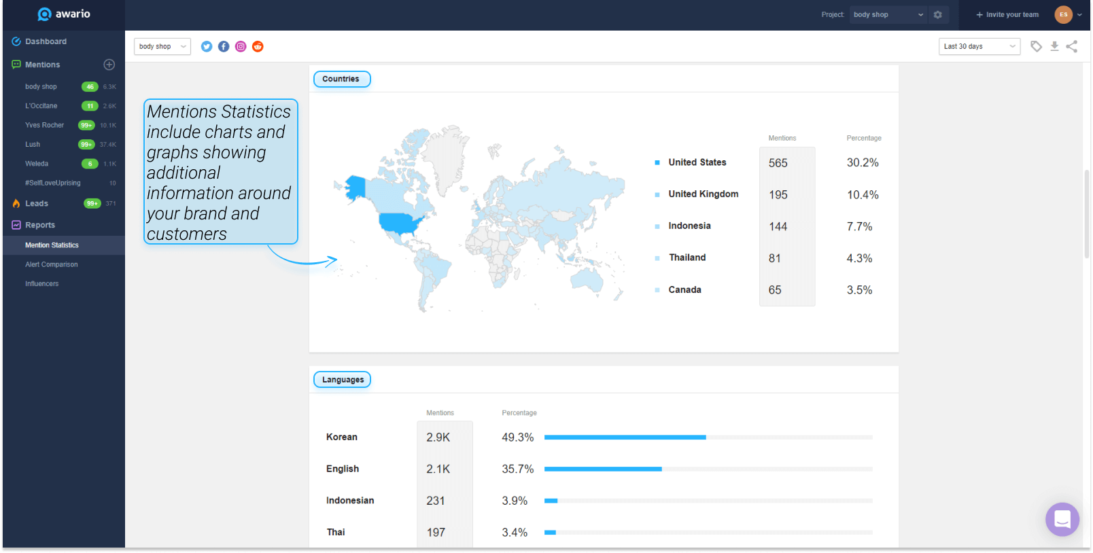Click the Dashboard gauge icon

point(16,41)
